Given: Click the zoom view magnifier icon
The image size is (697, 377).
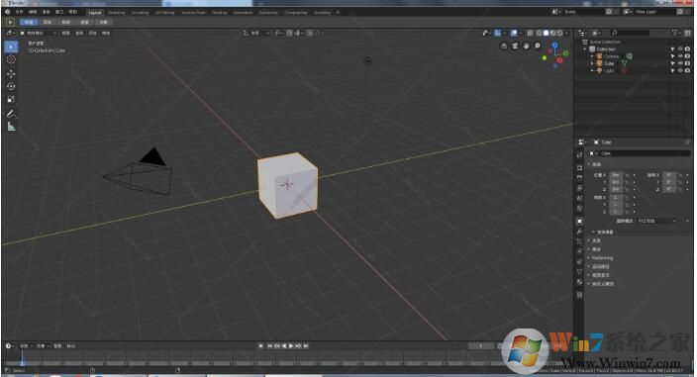Looking at the screenshot, I should 537,46.
